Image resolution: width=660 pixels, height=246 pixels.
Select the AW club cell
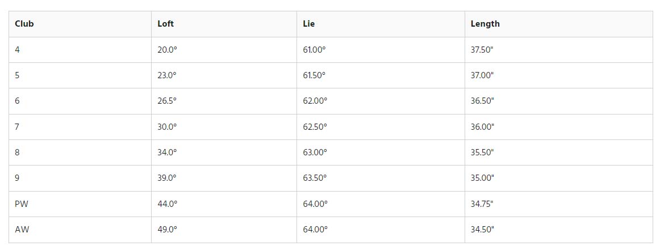[80, 230]
